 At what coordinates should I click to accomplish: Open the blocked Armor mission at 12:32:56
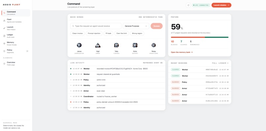pyautogui.click(x=200, y=101)
